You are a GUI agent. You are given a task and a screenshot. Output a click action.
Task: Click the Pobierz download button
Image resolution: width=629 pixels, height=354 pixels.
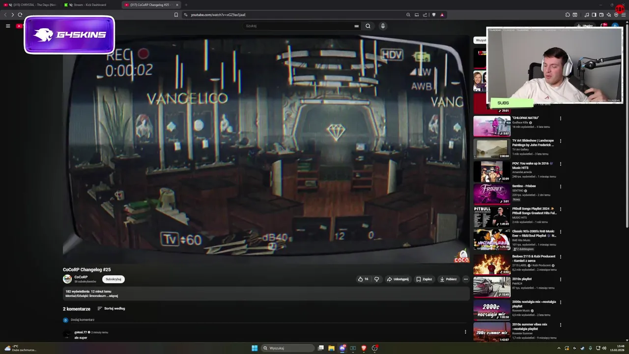click(x=448, y=279)
